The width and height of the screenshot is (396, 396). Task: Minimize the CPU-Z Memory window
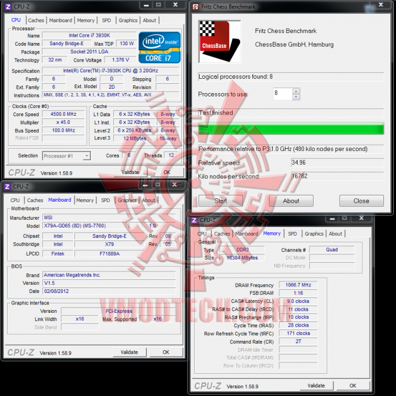[x=332, y=218]
